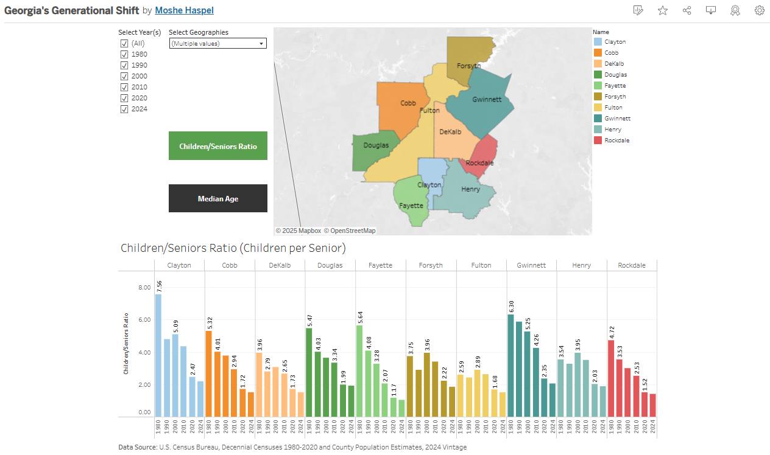
Task: Click the Cobb legend color swatch
Action: pyautogui.click(x=598, y=53)
